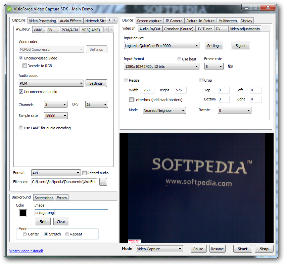
Task: Open the Channels dropdown
Action: pos(56,104)
